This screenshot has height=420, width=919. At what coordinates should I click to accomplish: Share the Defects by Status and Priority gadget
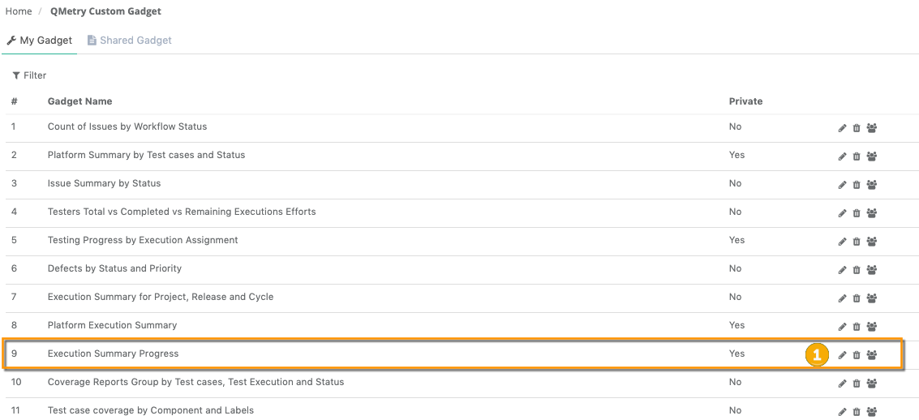pos(872,270)
